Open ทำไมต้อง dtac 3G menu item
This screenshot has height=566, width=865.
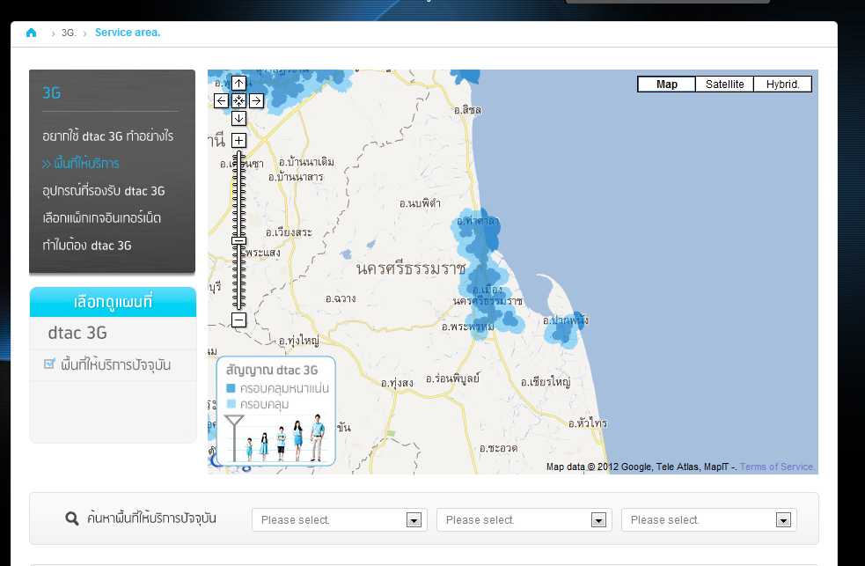point(87,246)
